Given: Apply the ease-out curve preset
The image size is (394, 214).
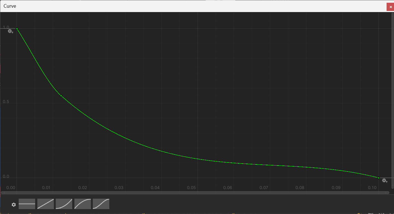Looking at the screenshot, I should coord(83,204).
